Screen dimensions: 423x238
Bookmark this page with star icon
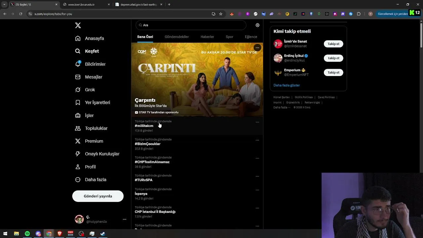pyautogui.click(x=221, y=14)
